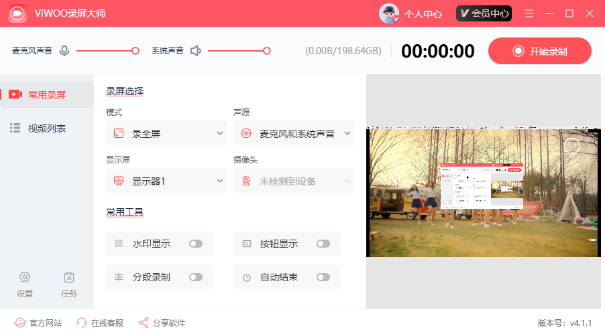The width and height of the screenshot is (605, 336).
Task: Open the 显示屏 显示器1 dropdown
Action: (x=166, y=181)
